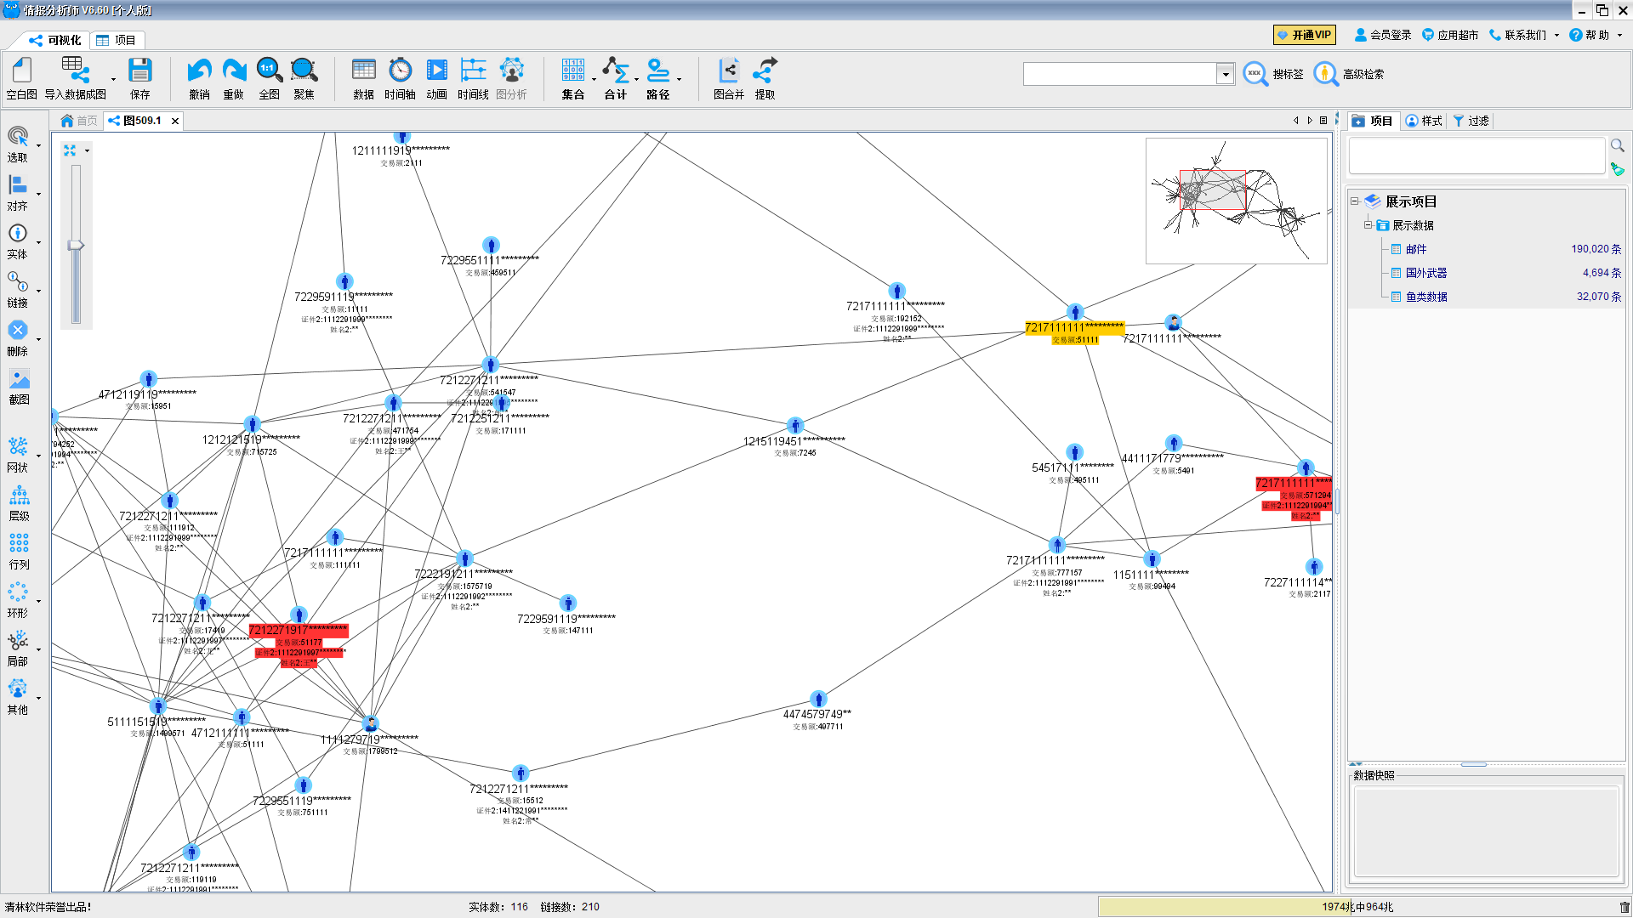Viewport: 1633px width, 918px height.
Task: Click the memory usage bar in the status bar
Action: coord(1357,907)
